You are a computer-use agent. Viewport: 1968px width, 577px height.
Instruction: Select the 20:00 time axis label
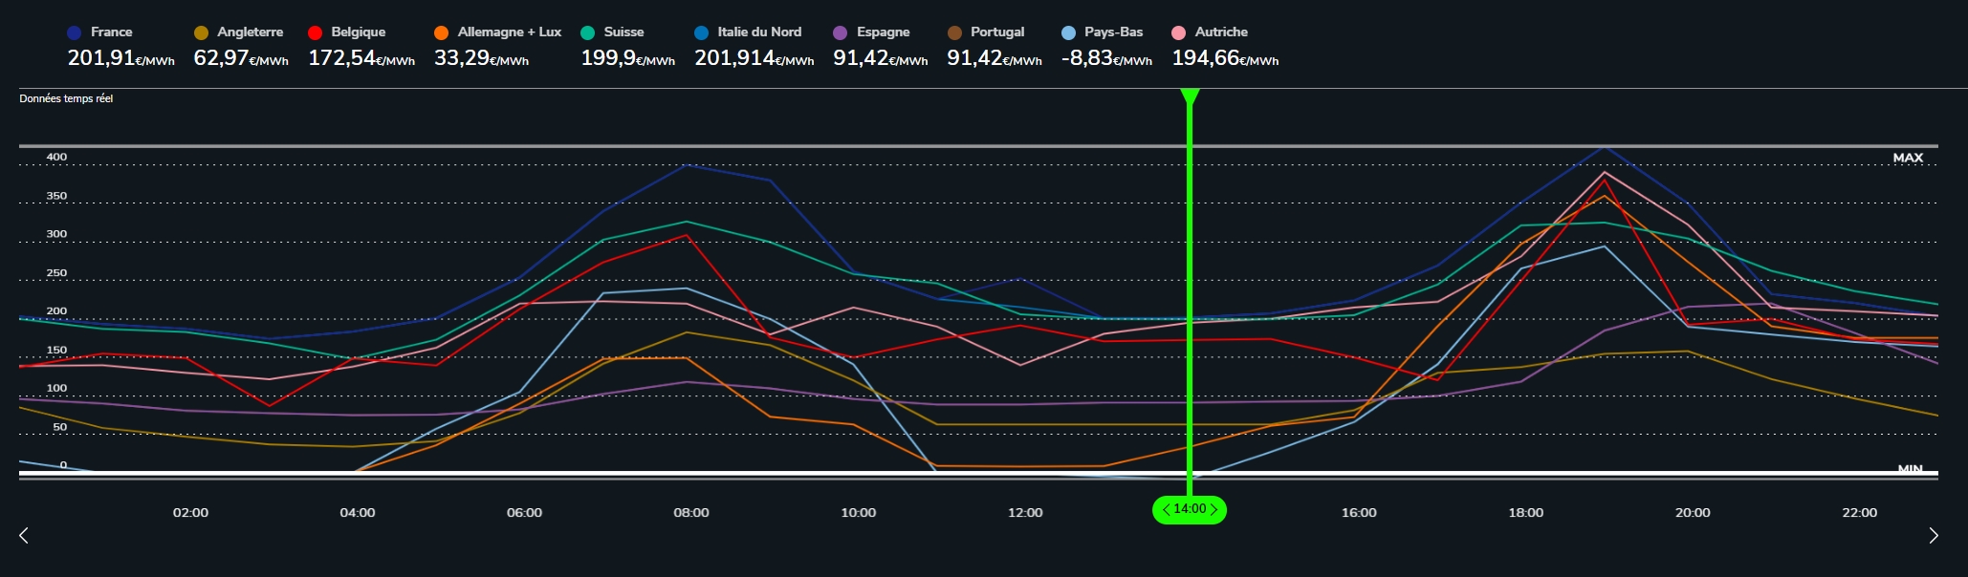tap(1693, 513)
